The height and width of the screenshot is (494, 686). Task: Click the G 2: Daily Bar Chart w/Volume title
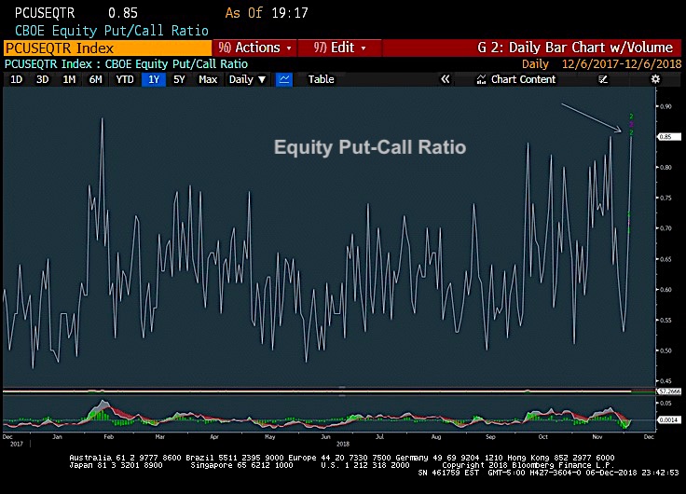[x=575, y=48]
